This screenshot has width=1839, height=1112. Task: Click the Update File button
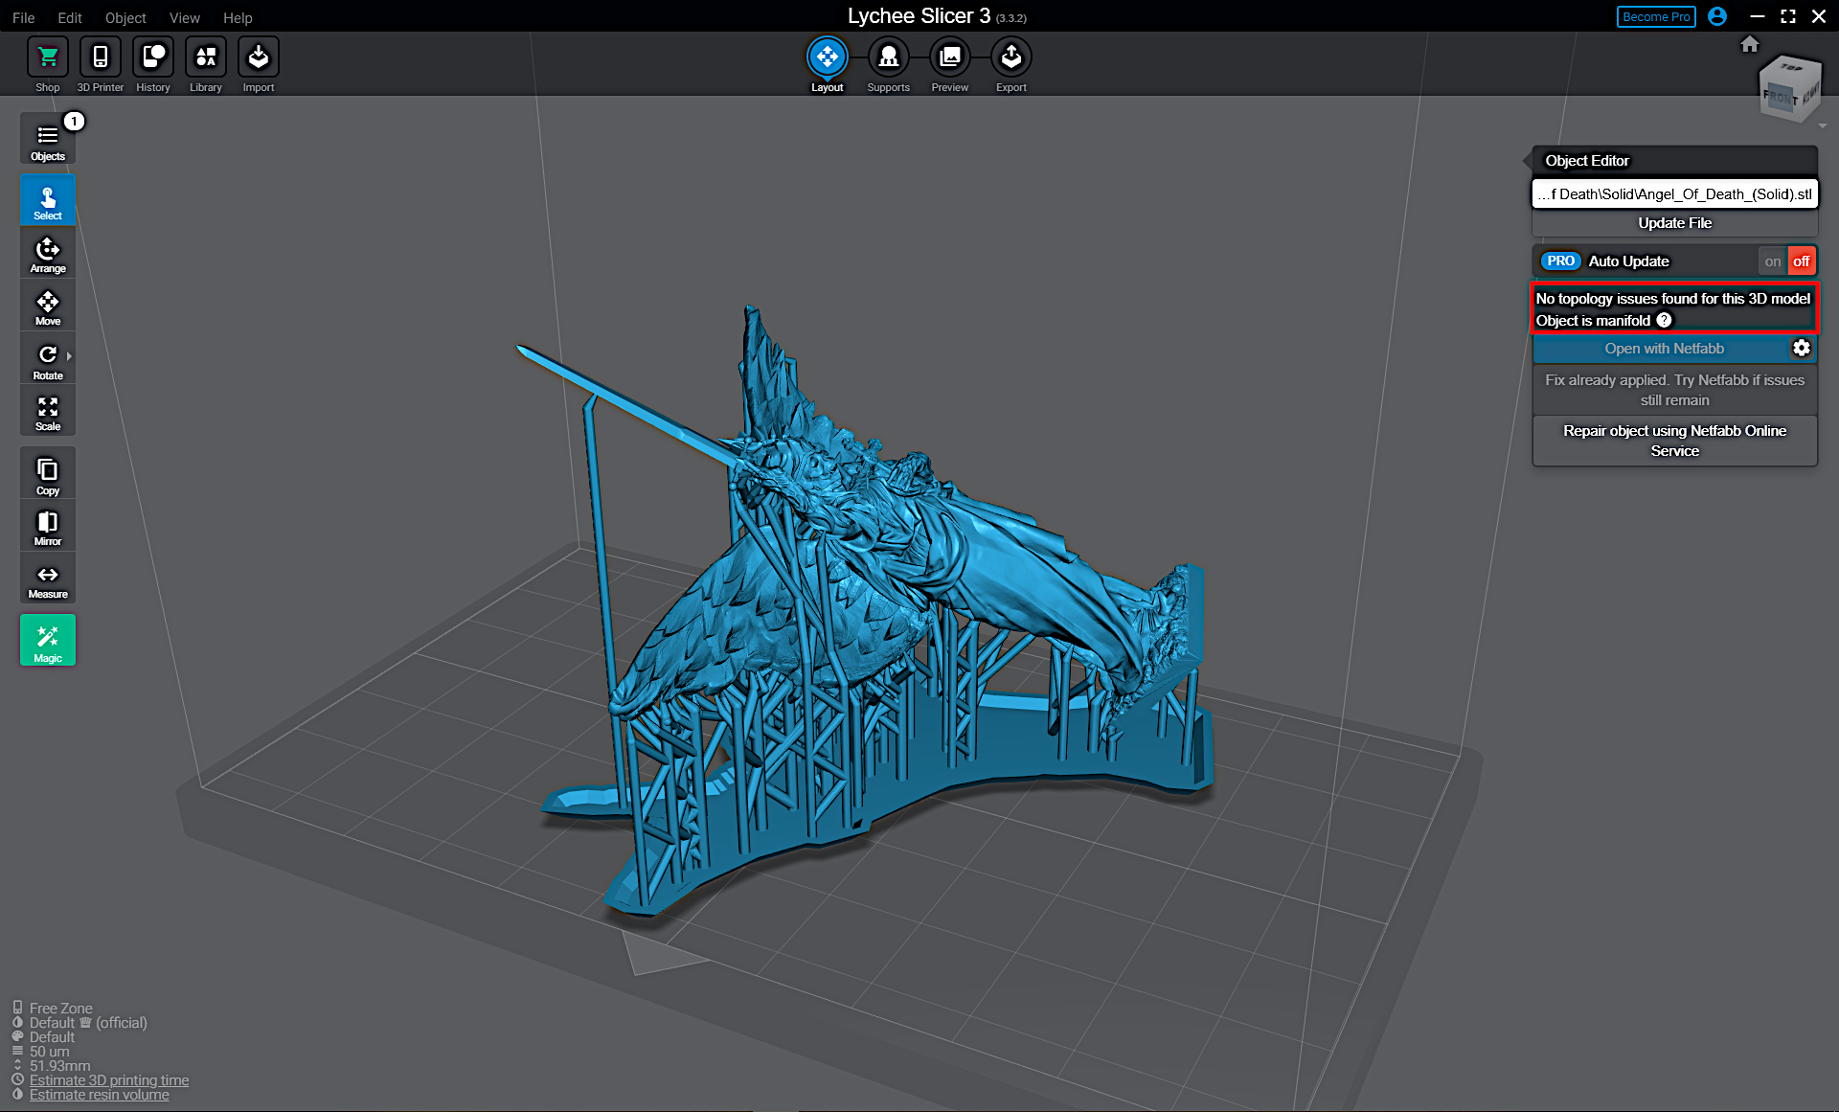point(1674,222)
